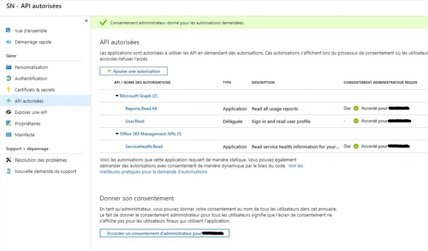Viewport: 428px width, 251px height.
Task: Click the Manifeste icon
Action: 8,135
